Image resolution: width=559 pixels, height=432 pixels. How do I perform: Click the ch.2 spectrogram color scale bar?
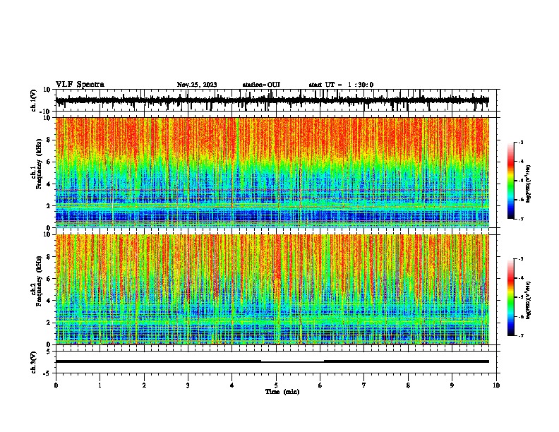pos(510,297)
